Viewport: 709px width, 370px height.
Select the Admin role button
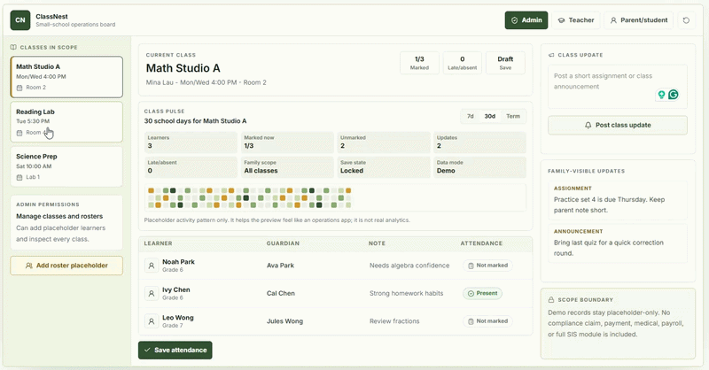[526, 20]
